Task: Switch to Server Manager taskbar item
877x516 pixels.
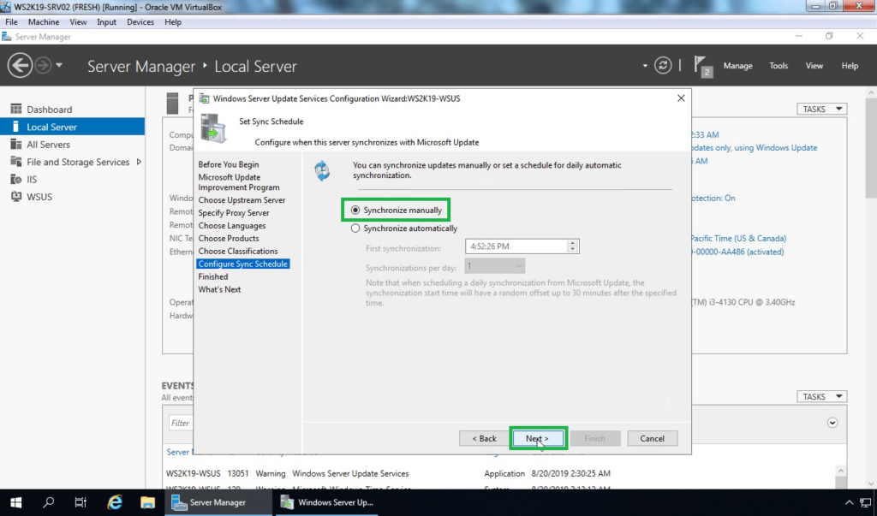Action: click(218, 502)
